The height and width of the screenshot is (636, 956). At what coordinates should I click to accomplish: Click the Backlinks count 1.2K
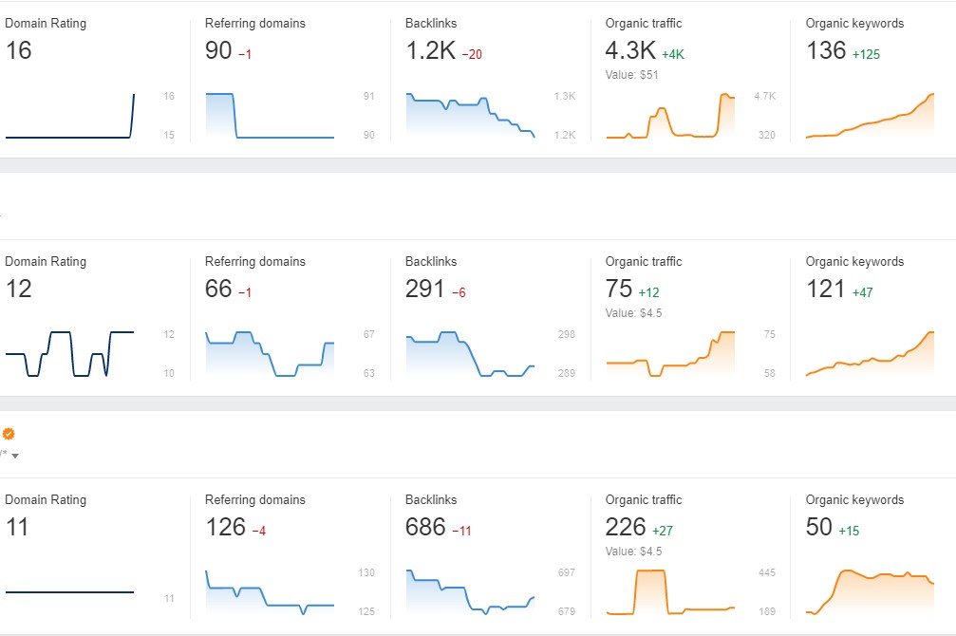pyautogui.click(x=431, y=51)
